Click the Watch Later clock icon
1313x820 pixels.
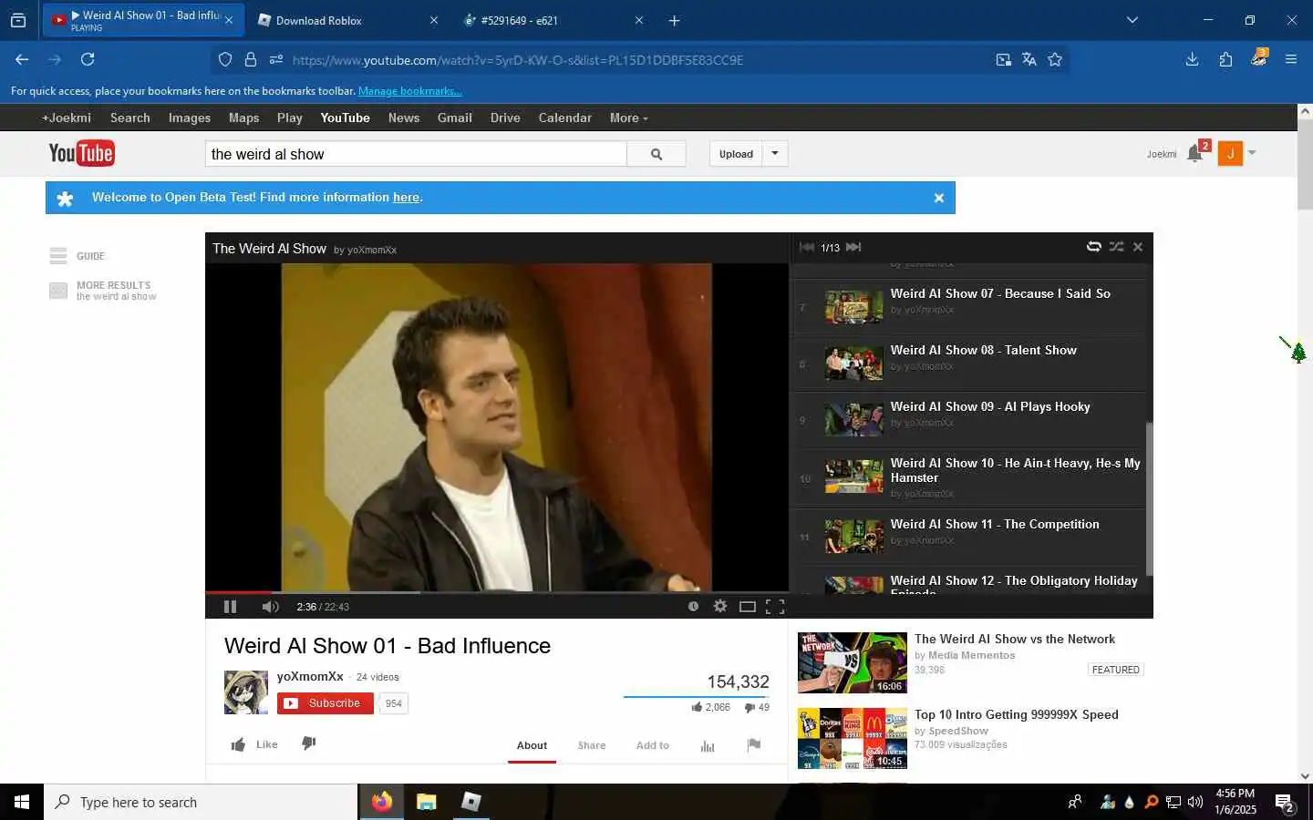[693, 606]
